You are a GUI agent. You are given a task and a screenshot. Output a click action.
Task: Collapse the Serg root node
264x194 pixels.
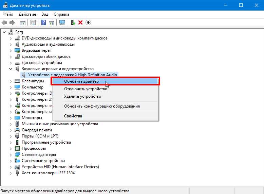(x=4, y=32)
